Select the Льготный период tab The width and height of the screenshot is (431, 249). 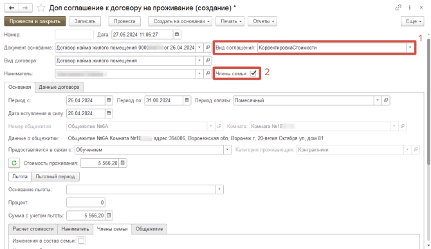[x=55, y=176]
